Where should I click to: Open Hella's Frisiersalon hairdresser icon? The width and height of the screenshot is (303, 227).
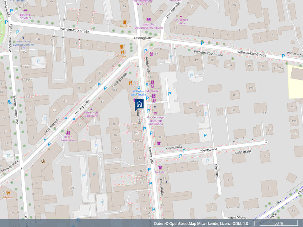(x=68, y=132)
